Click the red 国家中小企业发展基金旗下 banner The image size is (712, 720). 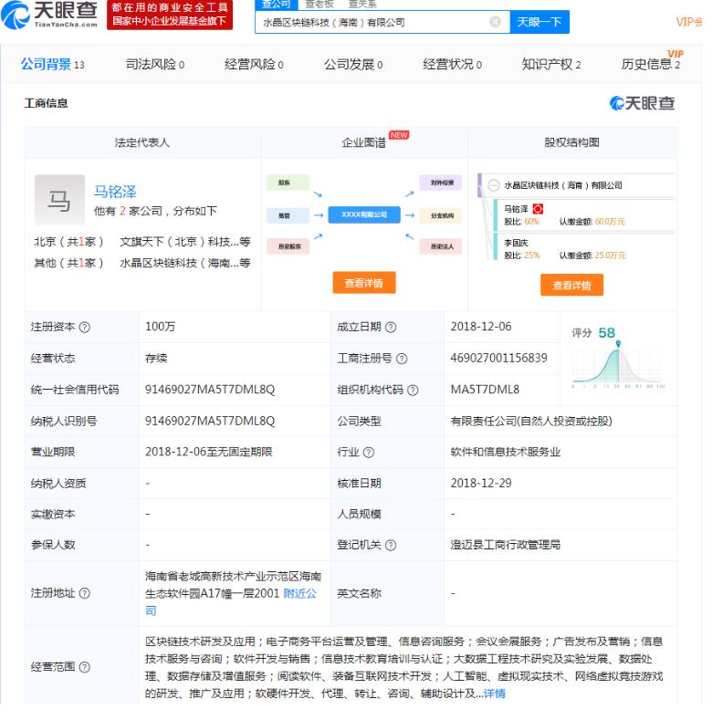(x=170, y=15)
